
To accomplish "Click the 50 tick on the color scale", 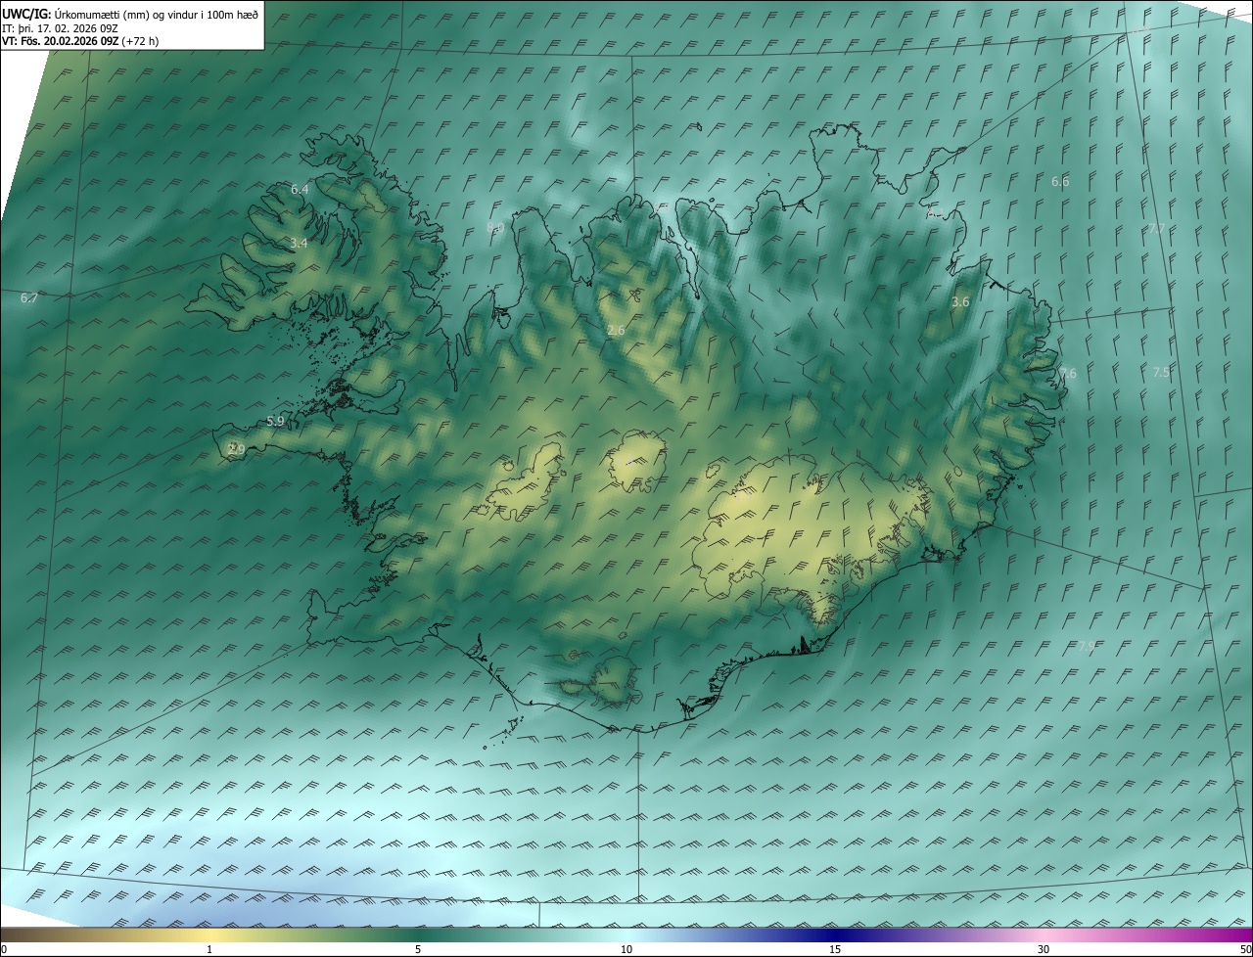I will click(1245, 949).
